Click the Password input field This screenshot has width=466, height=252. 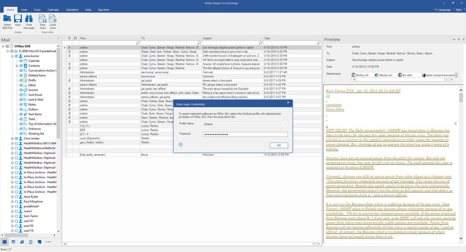(245, 134)
